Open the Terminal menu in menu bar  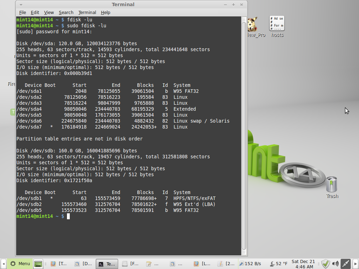point(87,12)
